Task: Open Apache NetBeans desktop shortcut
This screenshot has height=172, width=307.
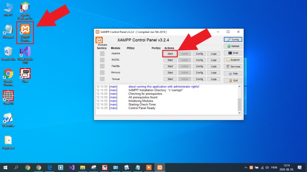Action: (x=25, y=11)
